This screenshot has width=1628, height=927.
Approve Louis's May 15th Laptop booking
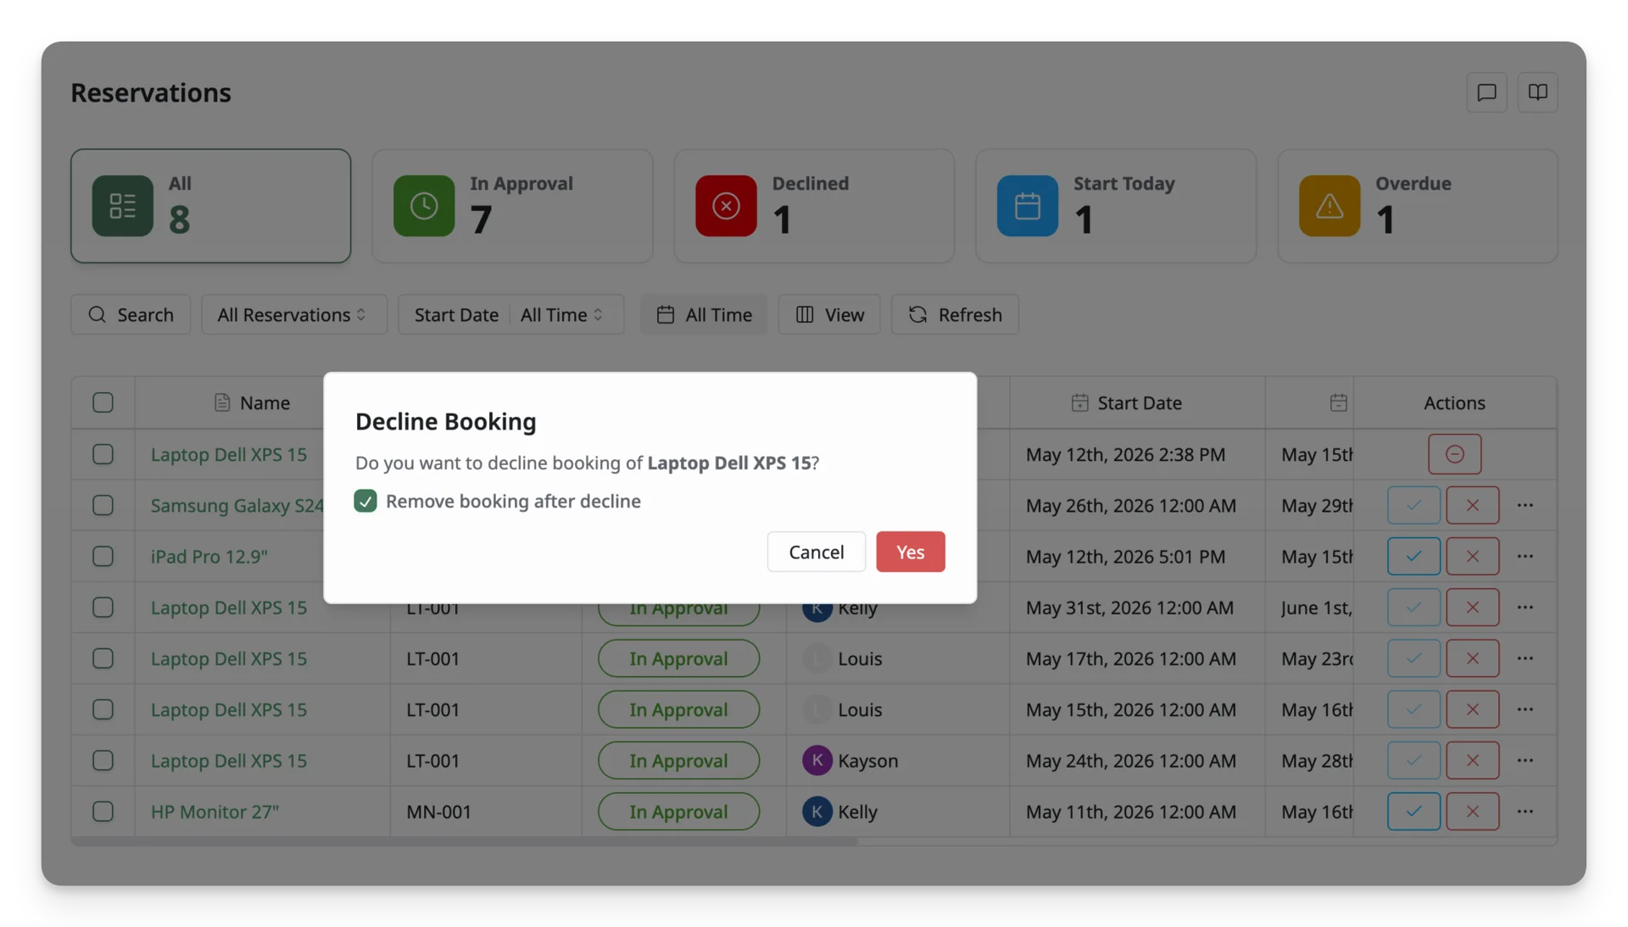[1413, 709]
